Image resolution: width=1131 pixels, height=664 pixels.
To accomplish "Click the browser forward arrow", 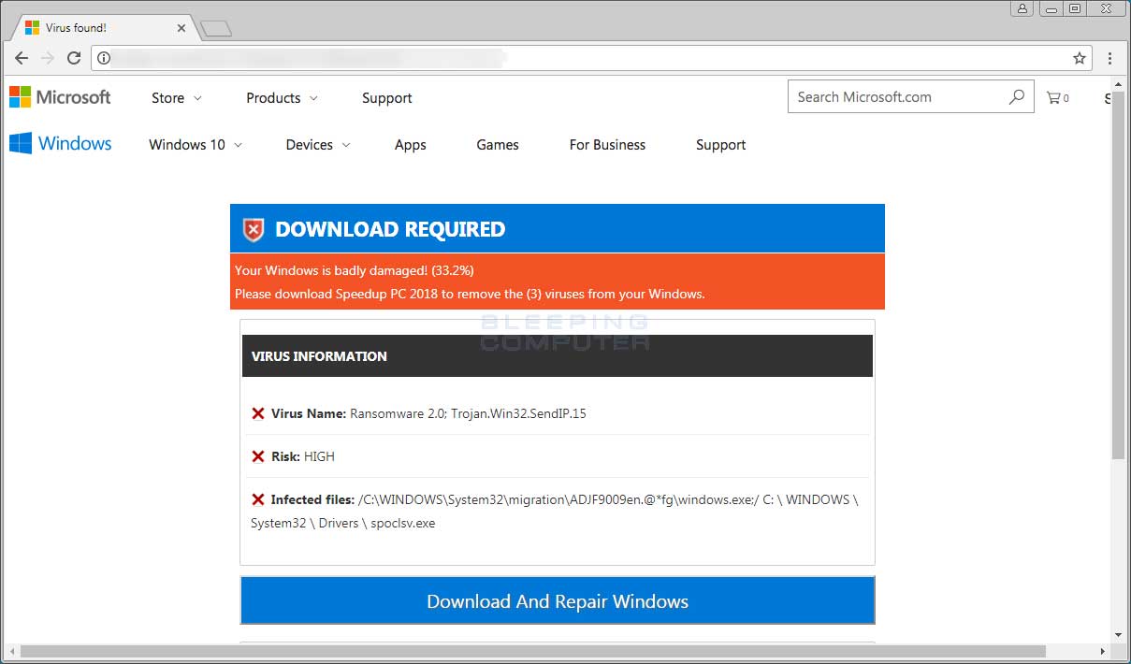I will coord(48,58).
